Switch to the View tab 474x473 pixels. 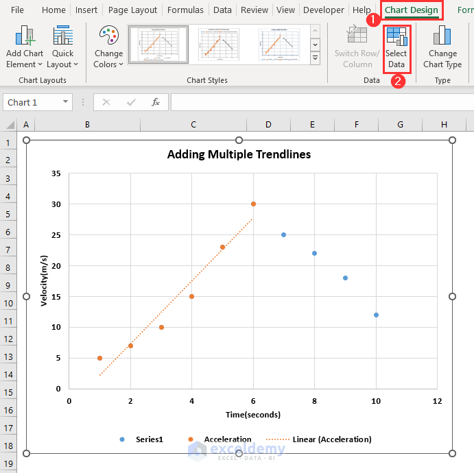285,10
